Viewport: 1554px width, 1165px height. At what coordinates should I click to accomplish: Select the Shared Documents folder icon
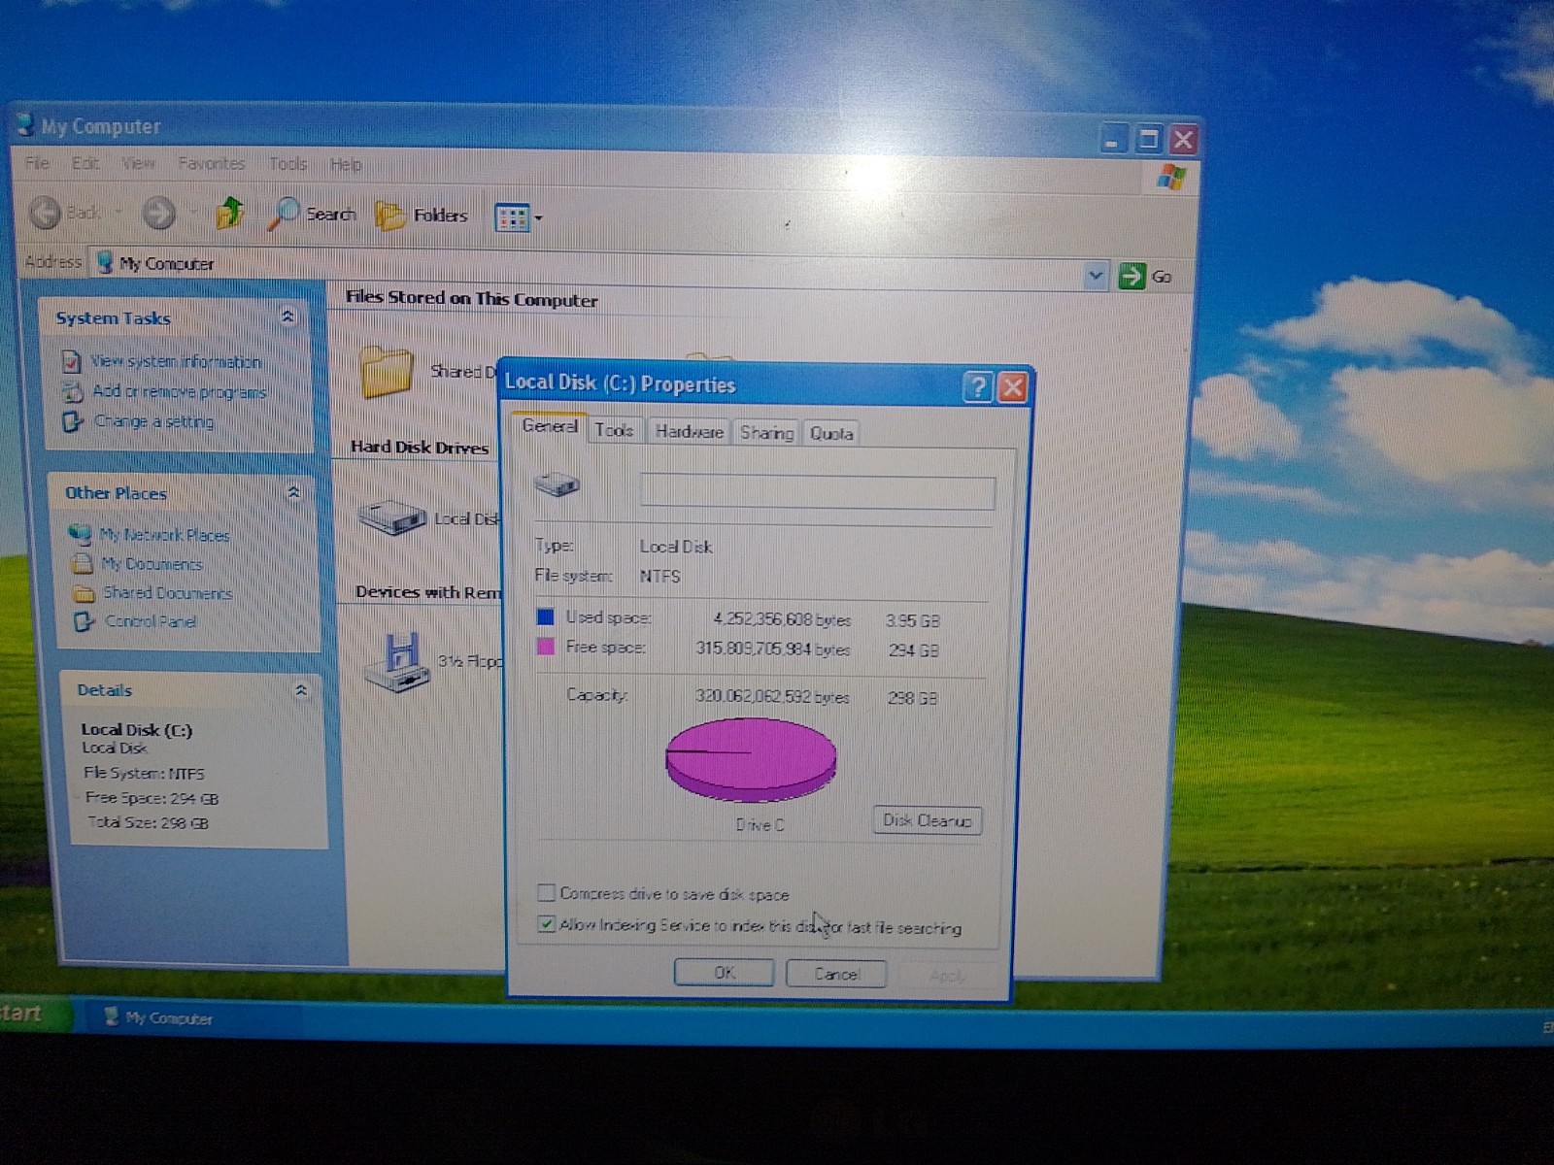point(387,371)
